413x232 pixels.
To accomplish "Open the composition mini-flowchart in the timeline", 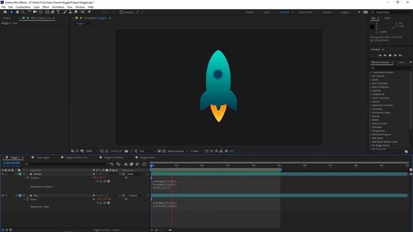I will [x=112, y=164].
